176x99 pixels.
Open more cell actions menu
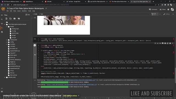172,43
